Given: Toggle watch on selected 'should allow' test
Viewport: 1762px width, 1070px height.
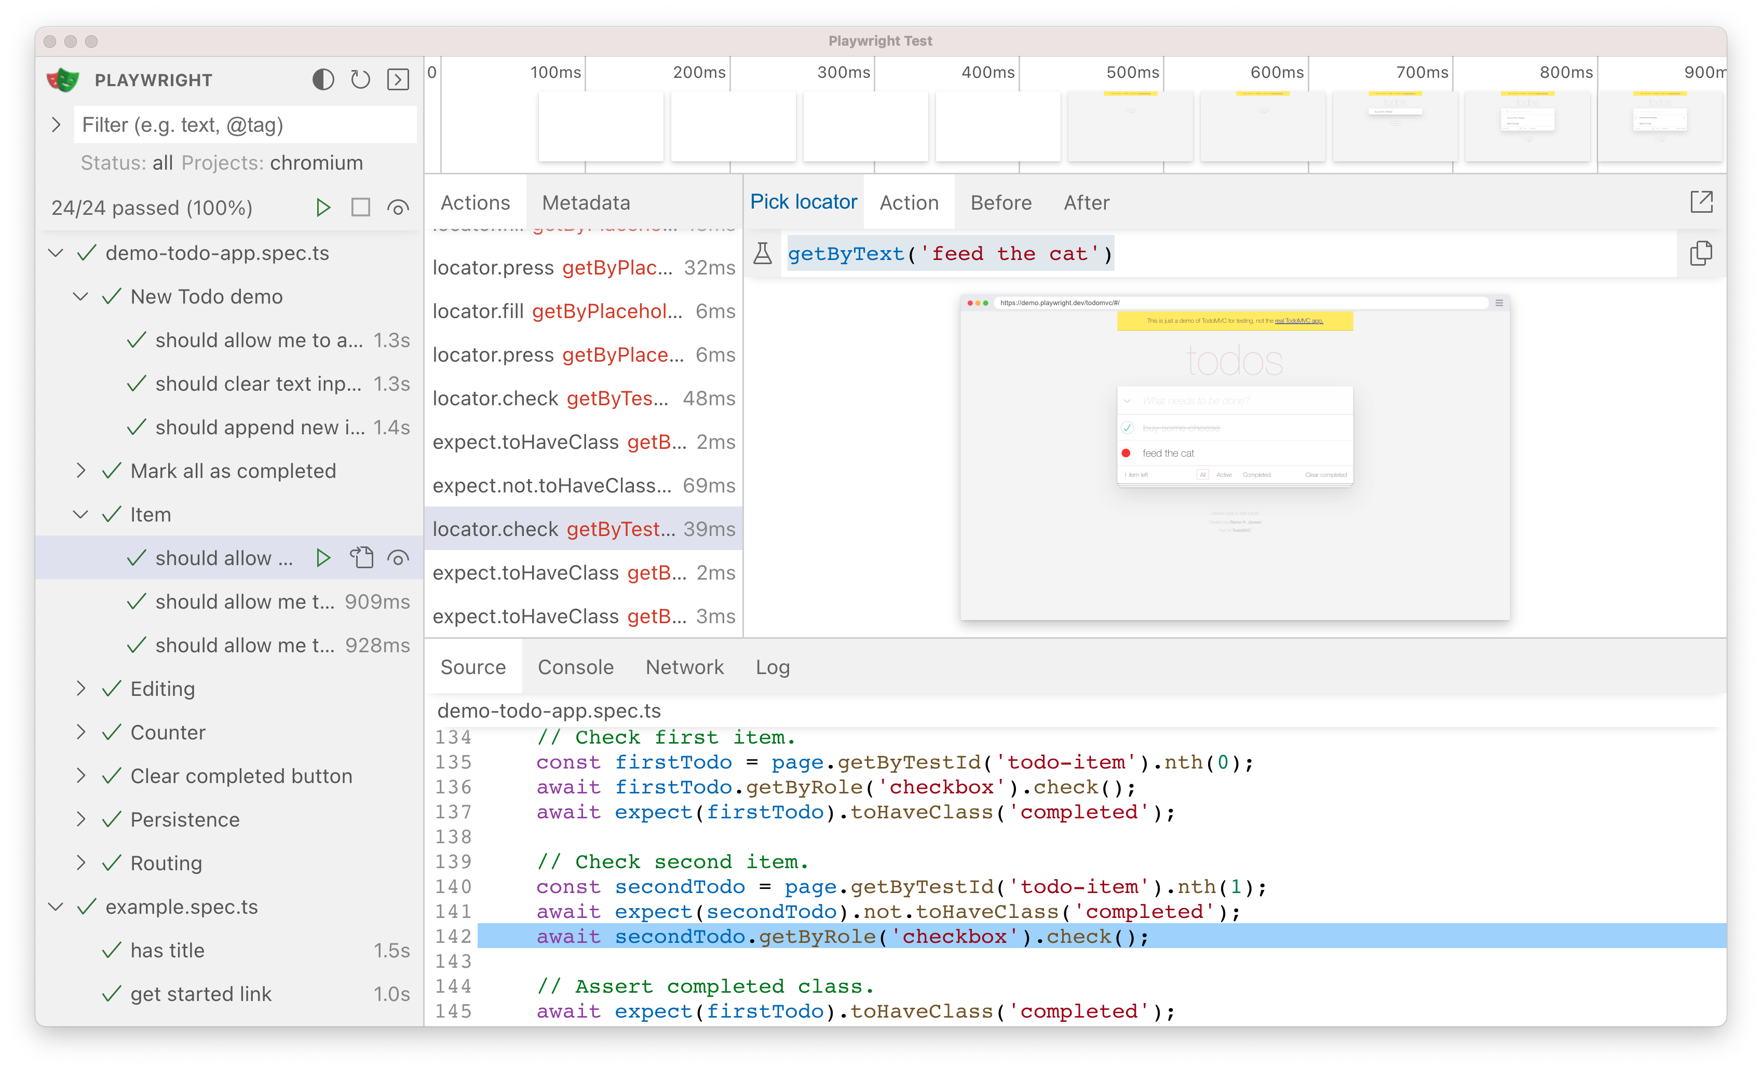Looking at the screenshot, I should click(398, 557).
